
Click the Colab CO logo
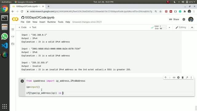tap(15, 19)
